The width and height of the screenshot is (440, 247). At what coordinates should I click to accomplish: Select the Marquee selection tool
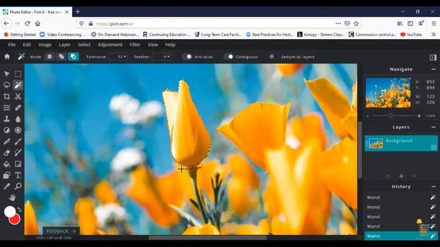[x=18, y=74]
